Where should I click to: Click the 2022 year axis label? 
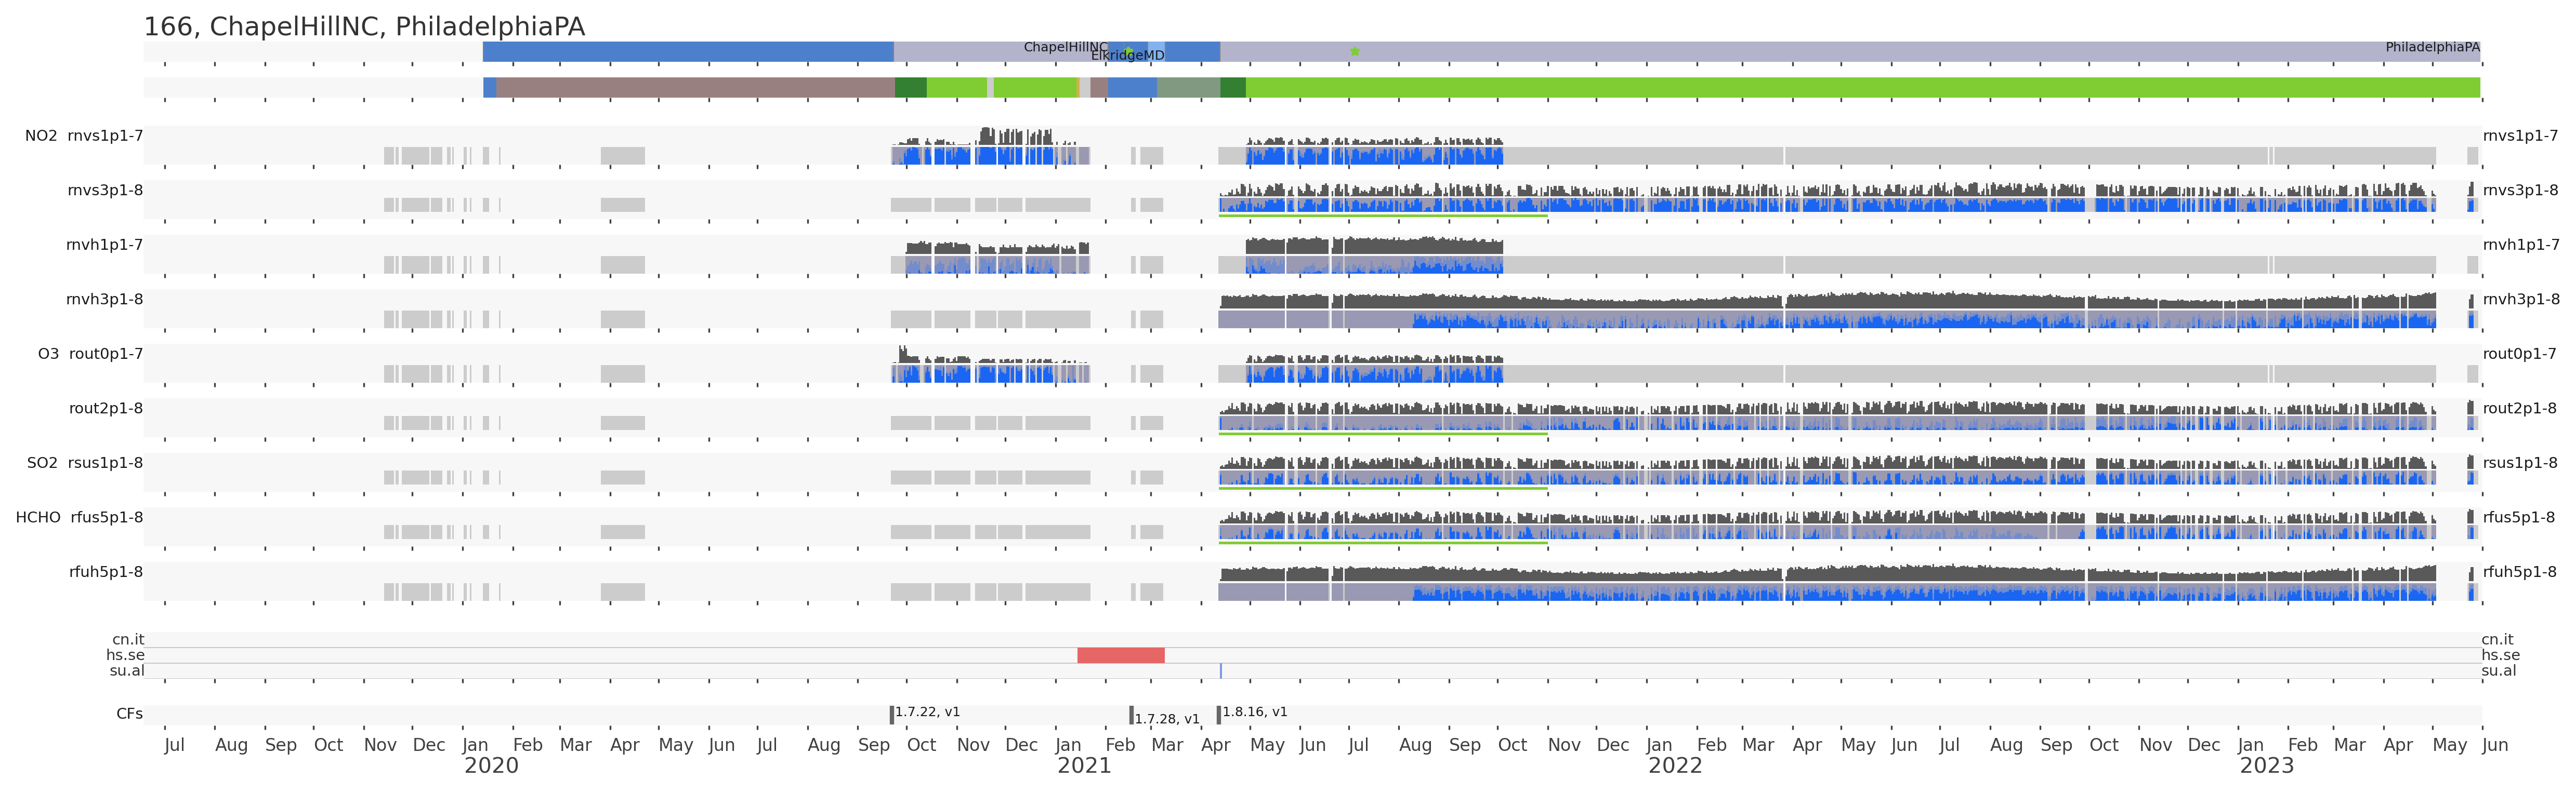1675,766
